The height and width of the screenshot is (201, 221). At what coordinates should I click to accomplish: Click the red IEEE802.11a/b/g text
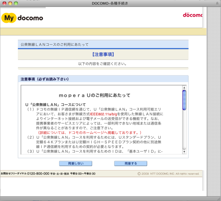point(103,114)
